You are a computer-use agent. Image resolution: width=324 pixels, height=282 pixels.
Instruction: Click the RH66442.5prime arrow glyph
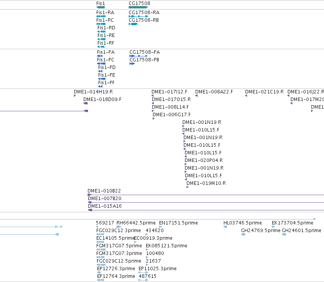[x=119, y=227]
